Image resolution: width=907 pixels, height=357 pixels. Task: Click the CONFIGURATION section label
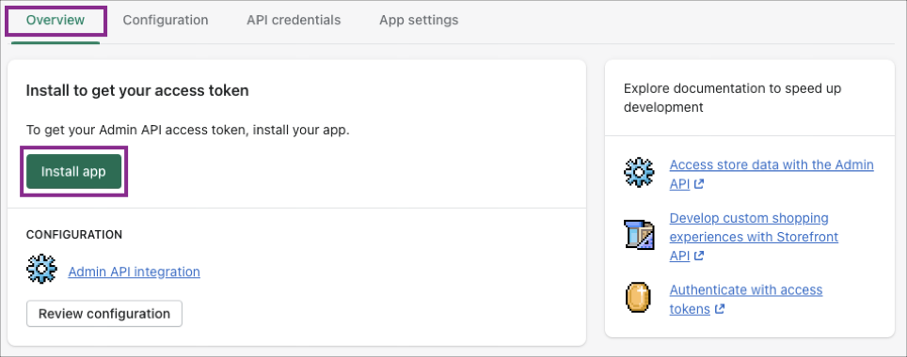tap(74, 235)
